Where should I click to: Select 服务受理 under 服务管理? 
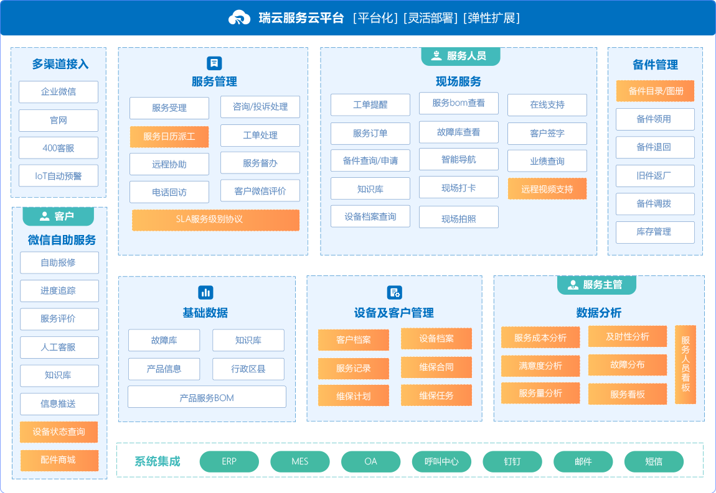pyautogui.click(x=169, y=108)
